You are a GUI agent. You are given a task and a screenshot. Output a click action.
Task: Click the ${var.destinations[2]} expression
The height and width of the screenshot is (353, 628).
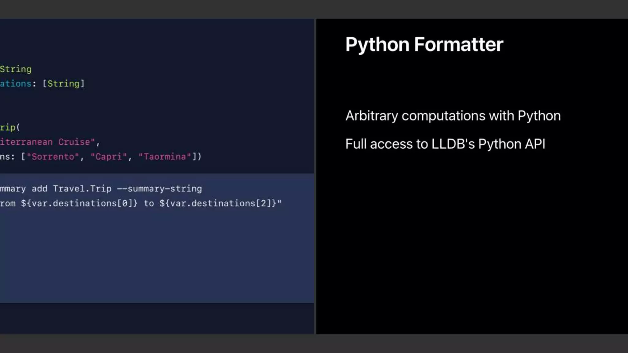[x=218, y=203]
